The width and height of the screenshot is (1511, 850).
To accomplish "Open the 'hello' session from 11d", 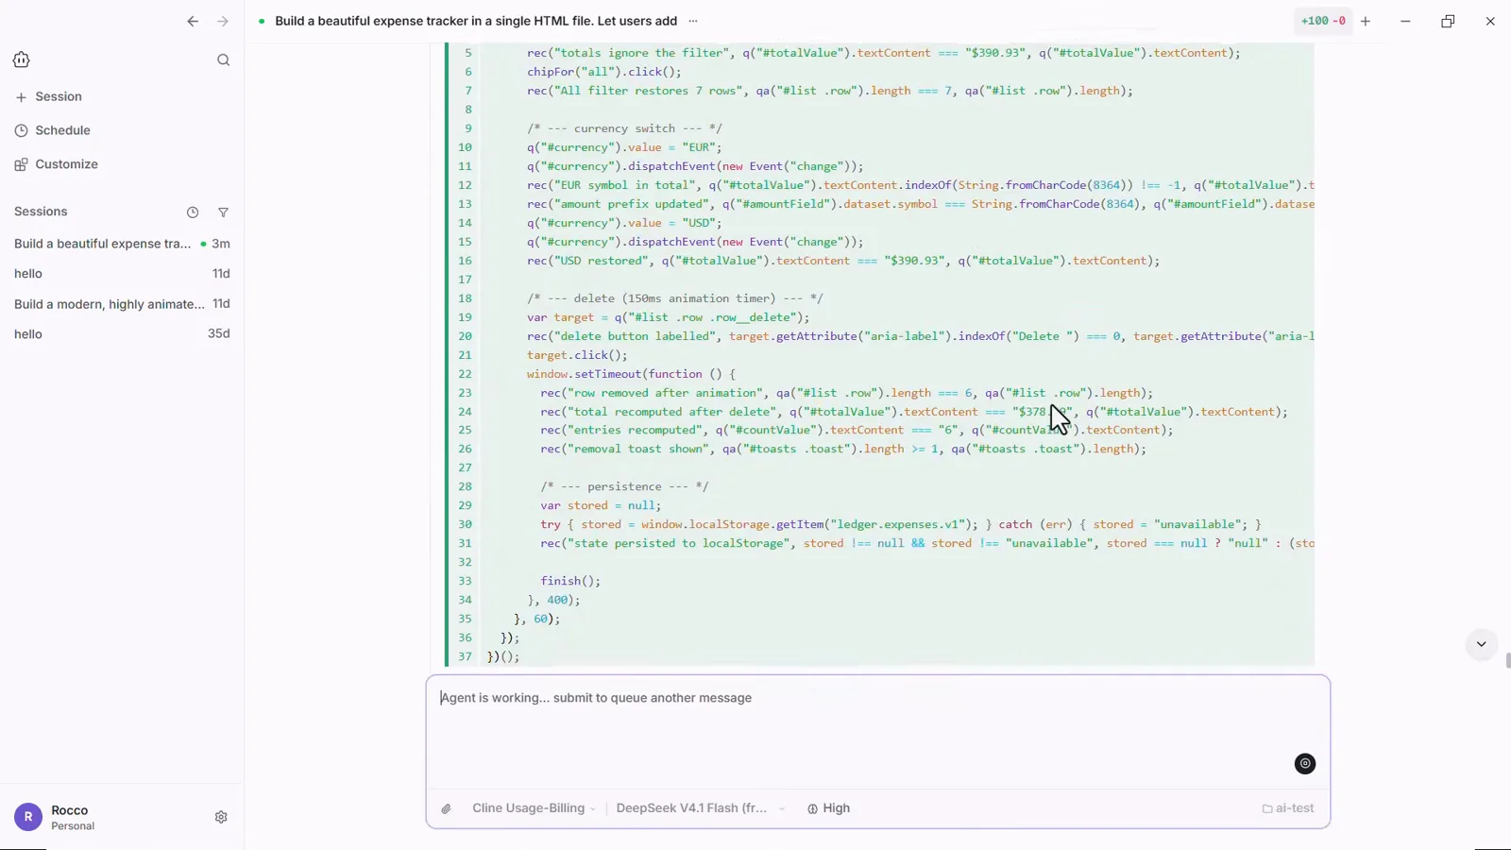I will click(x=122, y=274).
